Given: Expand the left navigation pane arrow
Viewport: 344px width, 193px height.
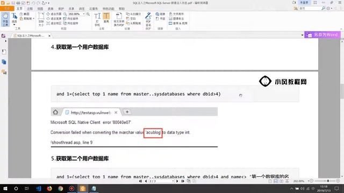Looking at the screenshot, I should pyautogui.click(x=5, y=41).
